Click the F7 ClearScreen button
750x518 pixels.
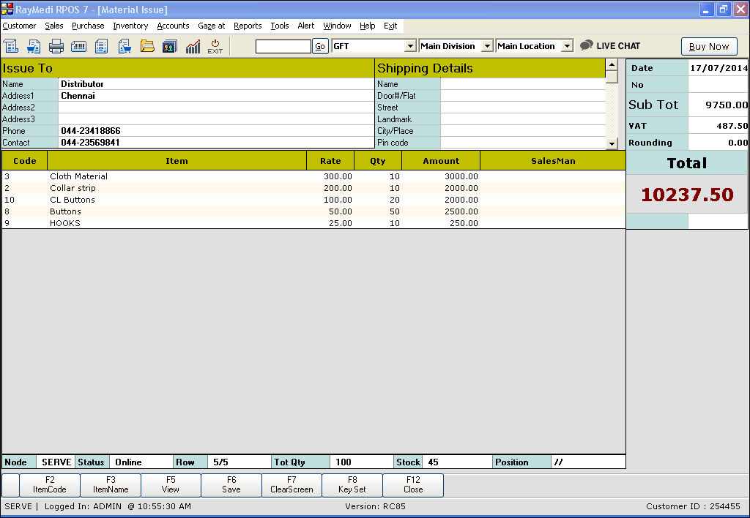292,485
